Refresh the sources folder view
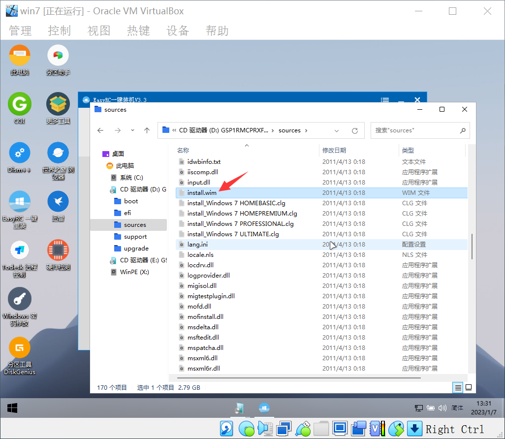Viewport: 505px width, 439px height. 354,130
